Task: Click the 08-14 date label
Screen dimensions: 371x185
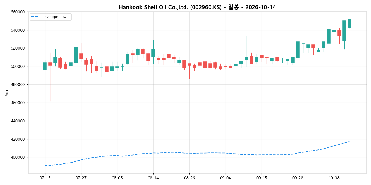Action: 153,178
